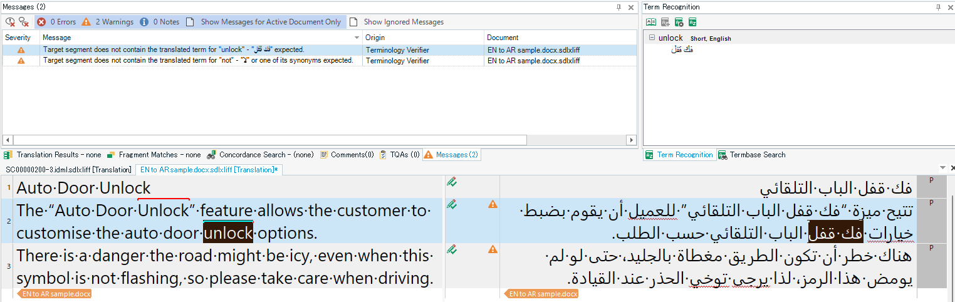Viewport: 955px width, 302px height.
Task: Click source EN to AR sample.docx file tag
Action: coord(55,293)
